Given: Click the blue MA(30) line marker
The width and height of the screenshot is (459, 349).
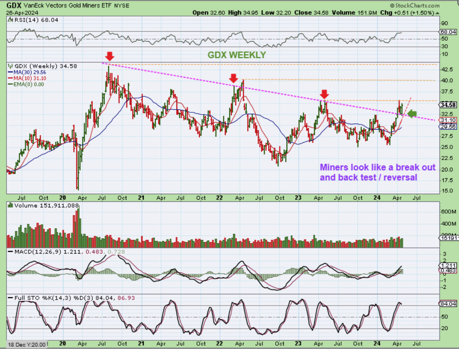Looking at the screenshot, I should (10, 72).
